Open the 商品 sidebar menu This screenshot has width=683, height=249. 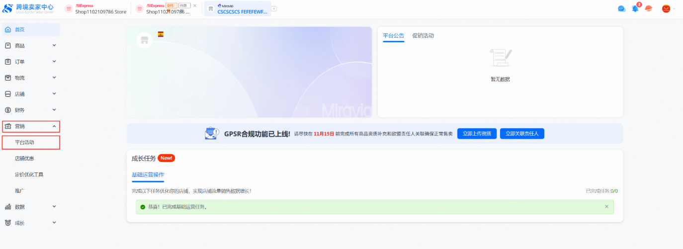tap(31, 46)
